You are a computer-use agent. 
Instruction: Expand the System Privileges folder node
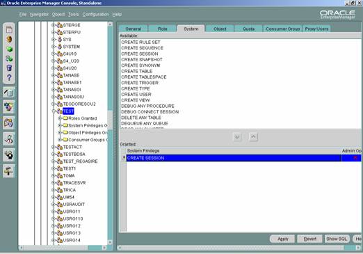click(60, 125)
